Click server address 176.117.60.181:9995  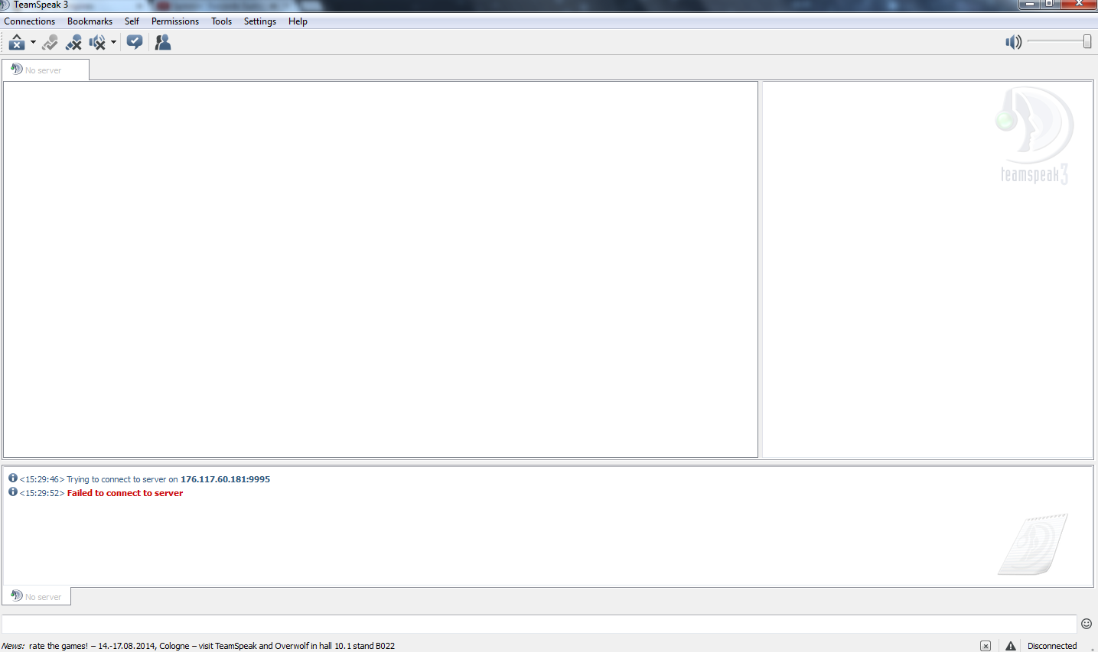point(225,479)
